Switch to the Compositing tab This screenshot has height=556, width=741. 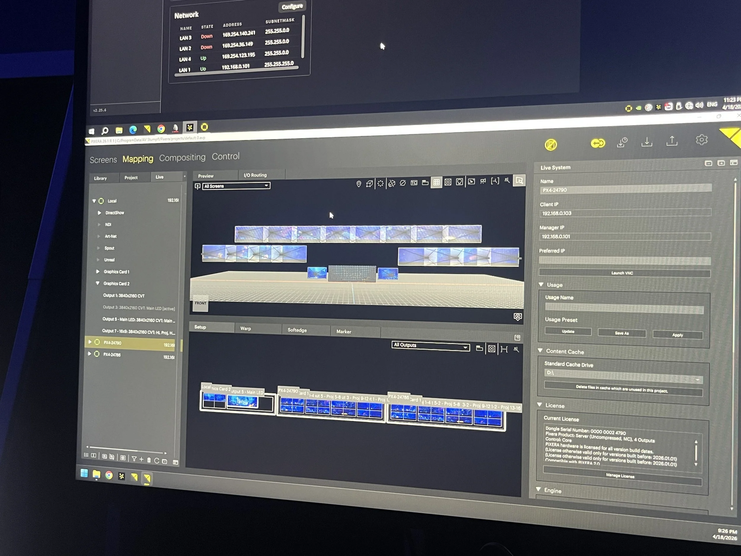(x=182, y=157)
